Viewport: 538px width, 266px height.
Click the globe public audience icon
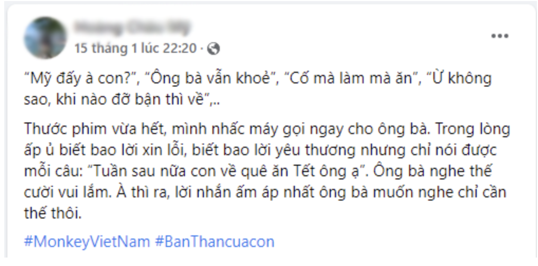pyautogui.click(x=214, y=49)
